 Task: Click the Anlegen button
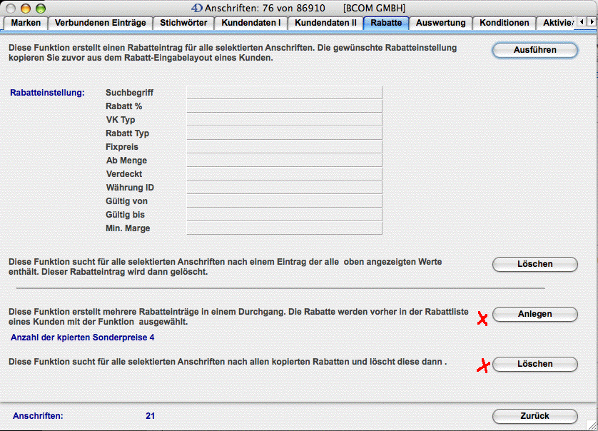534,314
